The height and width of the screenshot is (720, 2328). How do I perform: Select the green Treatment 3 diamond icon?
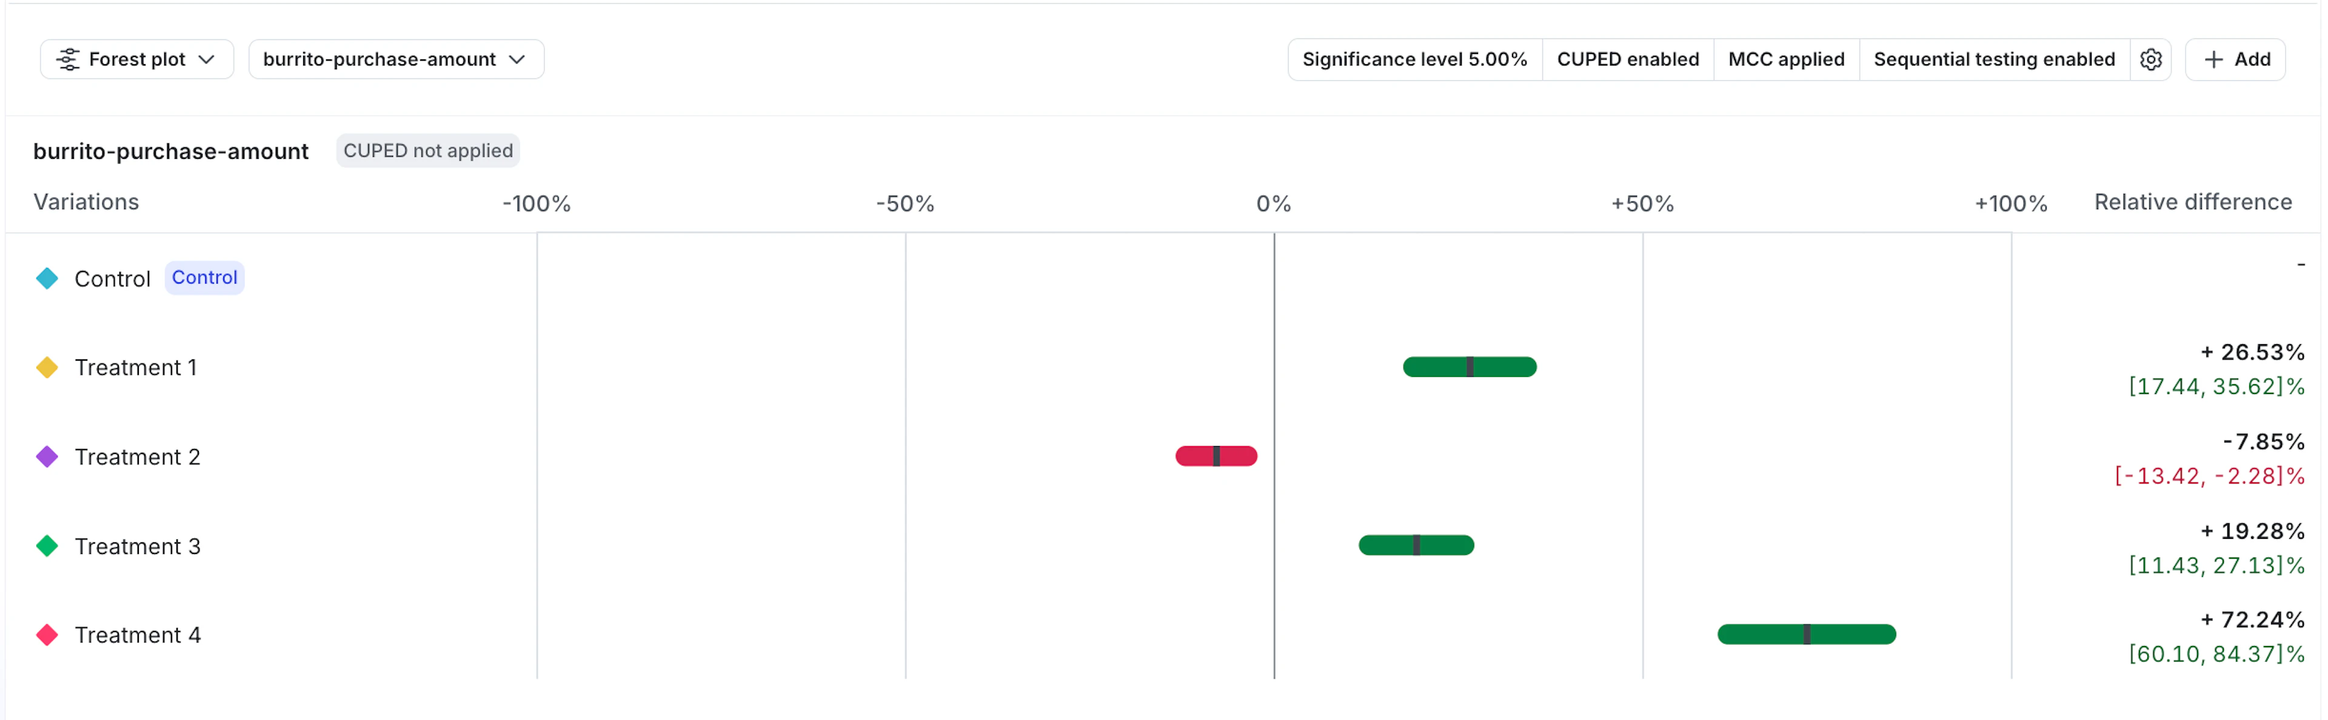(46, 545)
